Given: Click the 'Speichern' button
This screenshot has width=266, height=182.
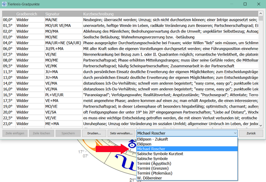Looking at the screenshot, I should (68, 133).
